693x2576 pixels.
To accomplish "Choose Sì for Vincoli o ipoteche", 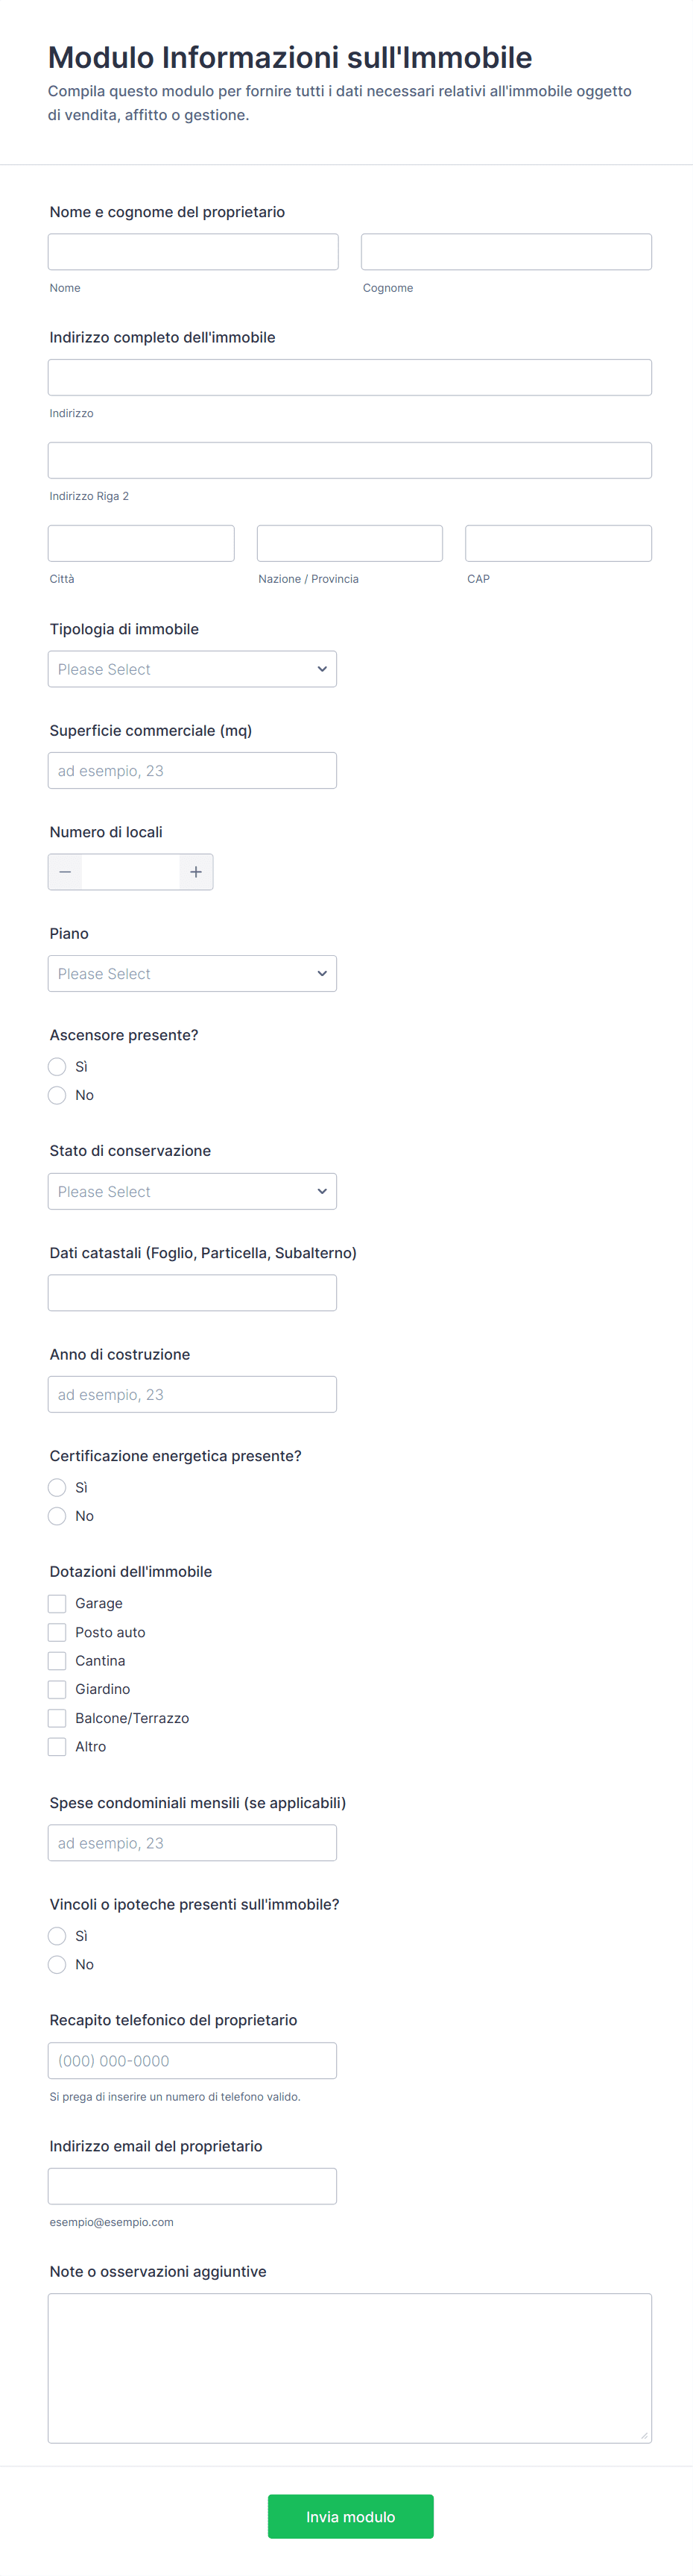I will tap(57, 1936).
